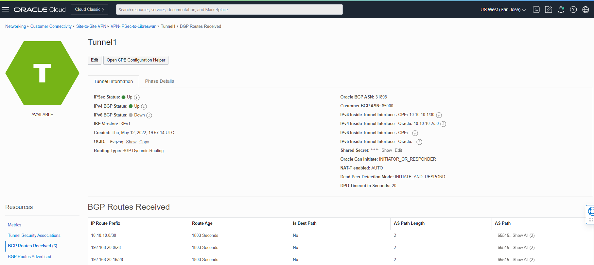Select the Tunnel Information tab
This screenshot has width=594, height=265.
click(x=113, y=81)
